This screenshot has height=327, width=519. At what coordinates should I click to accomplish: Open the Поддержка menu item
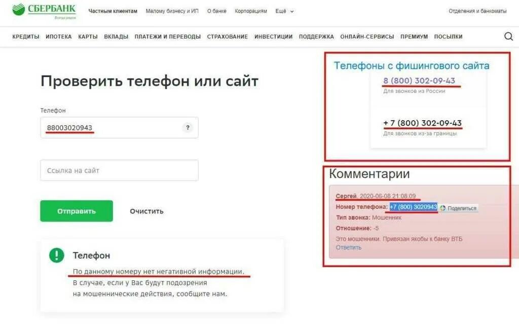click(316, 37)
